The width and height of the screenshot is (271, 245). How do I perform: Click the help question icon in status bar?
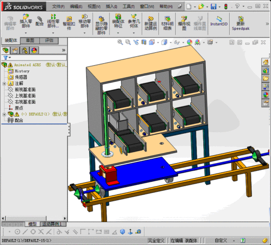tap(243, 240)
